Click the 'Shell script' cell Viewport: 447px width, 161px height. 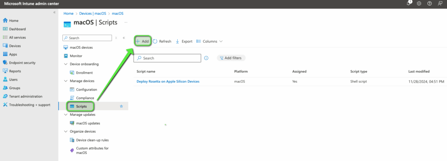click(358, 81)
